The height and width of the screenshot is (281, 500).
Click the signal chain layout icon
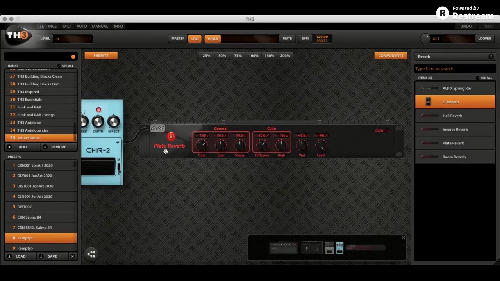tap(91, 254)
